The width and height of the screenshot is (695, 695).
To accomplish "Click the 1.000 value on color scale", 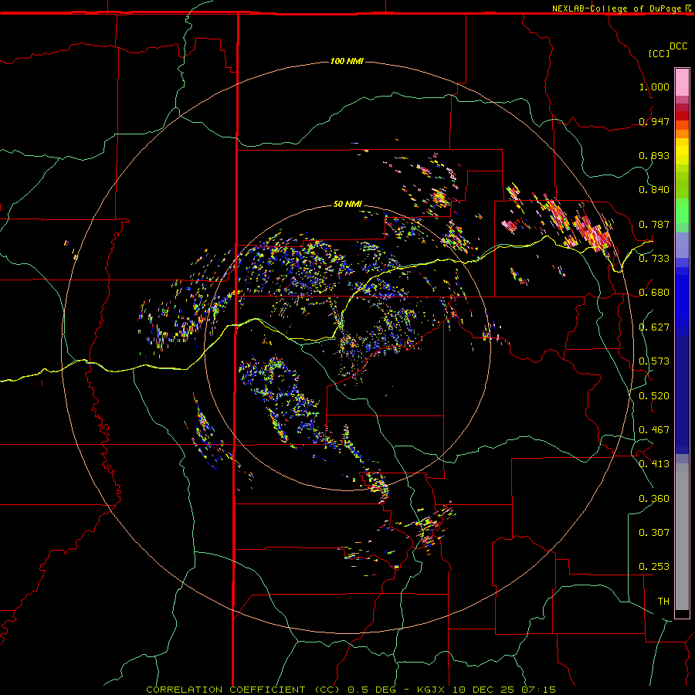I will point(654,86).
